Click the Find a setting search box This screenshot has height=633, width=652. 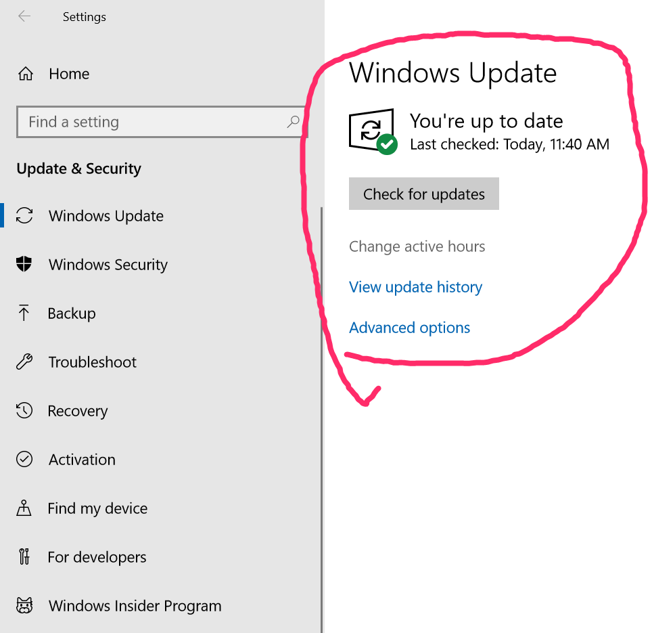[x=162, y=122]
